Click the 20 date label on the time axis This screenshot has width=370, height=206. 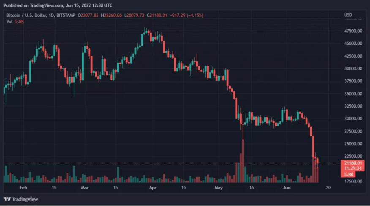tap(328, 187)
